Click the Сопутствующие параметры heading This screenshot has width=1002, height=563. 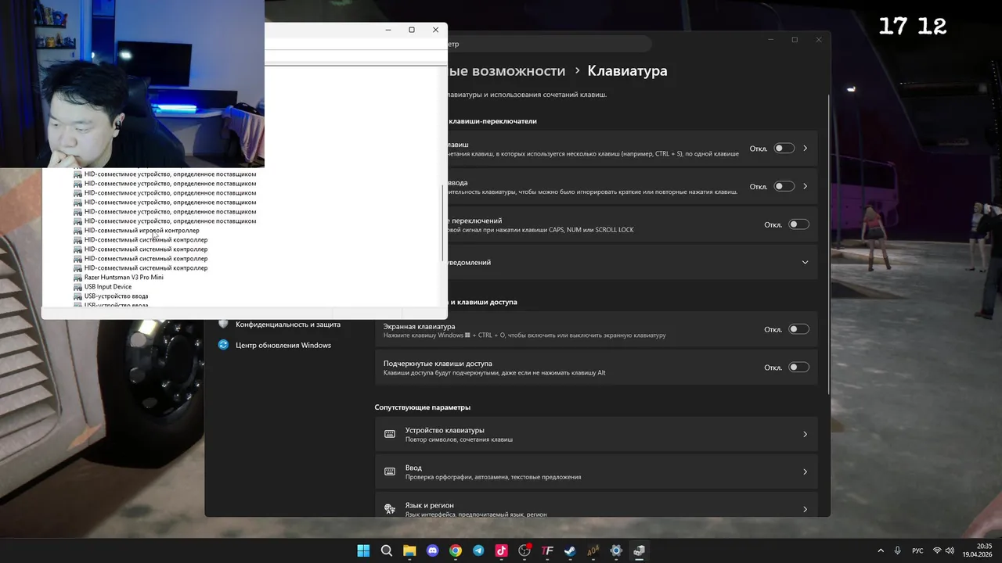point(422,407)
